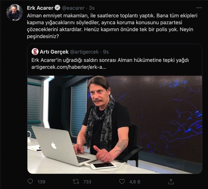Click the Artı Gerçek red logo avatar
This screenshot has height=189, width=208.
tap(35, 51)
